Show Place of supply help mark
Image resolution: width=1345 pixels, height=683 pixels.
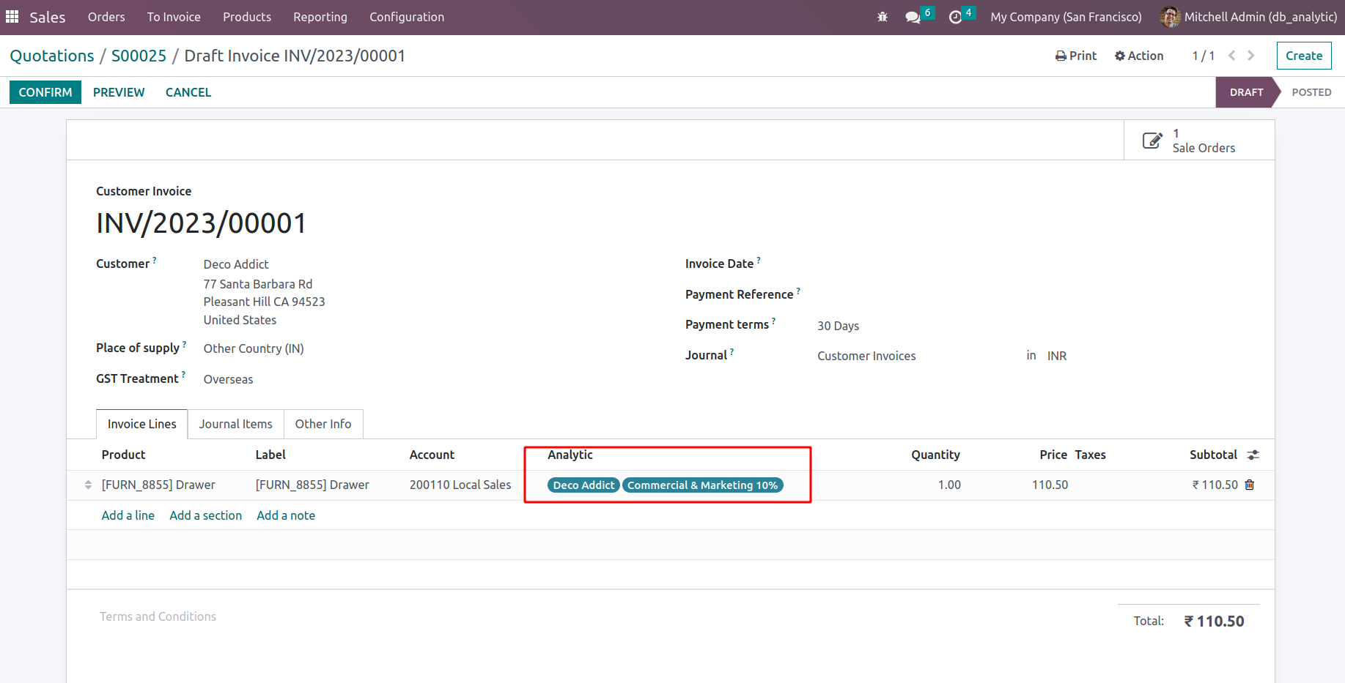184,344
